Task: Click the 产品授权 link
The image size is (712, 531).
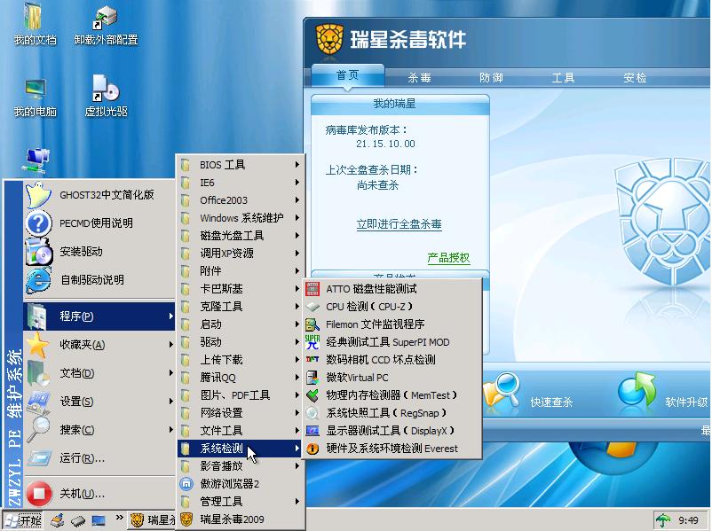Action: click(x=448, y=258)
